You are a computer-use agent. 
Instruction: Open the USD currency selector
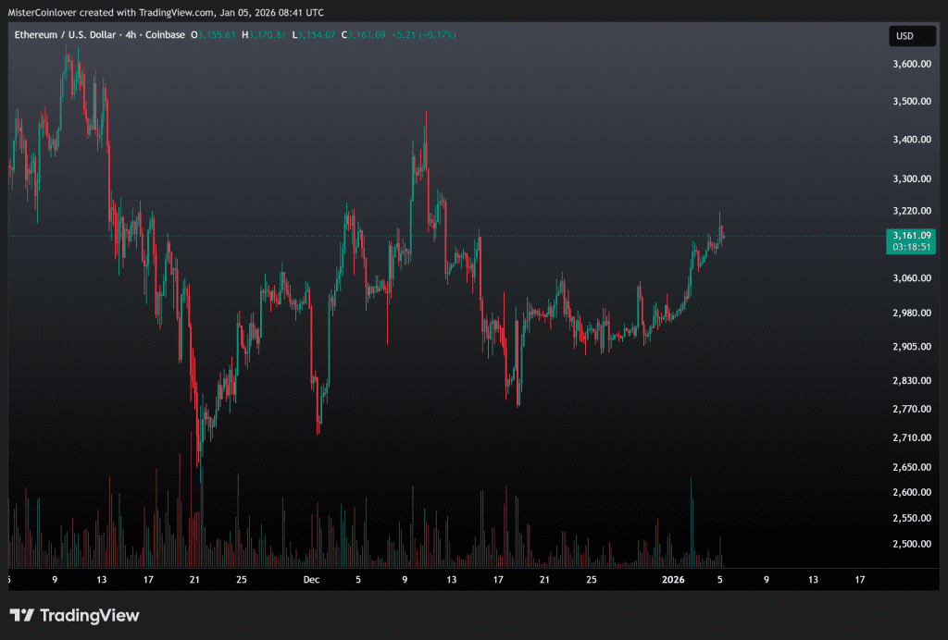coord(904,36)
